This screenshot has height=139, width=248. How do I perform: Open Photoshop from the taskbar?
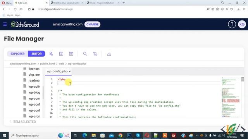129,136
